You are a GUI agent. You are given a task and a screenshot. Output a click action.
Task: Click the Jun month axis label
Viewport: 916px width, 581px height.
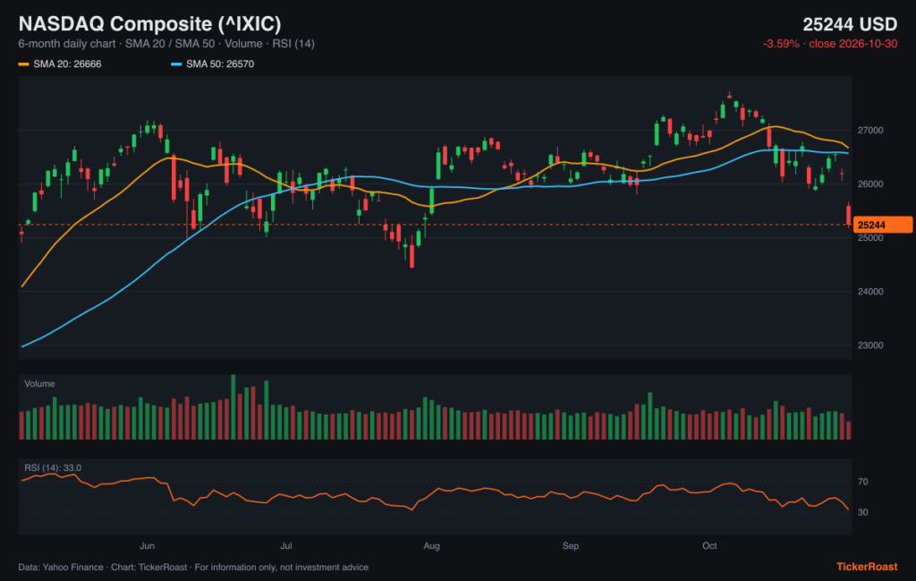tap(148, 546)
